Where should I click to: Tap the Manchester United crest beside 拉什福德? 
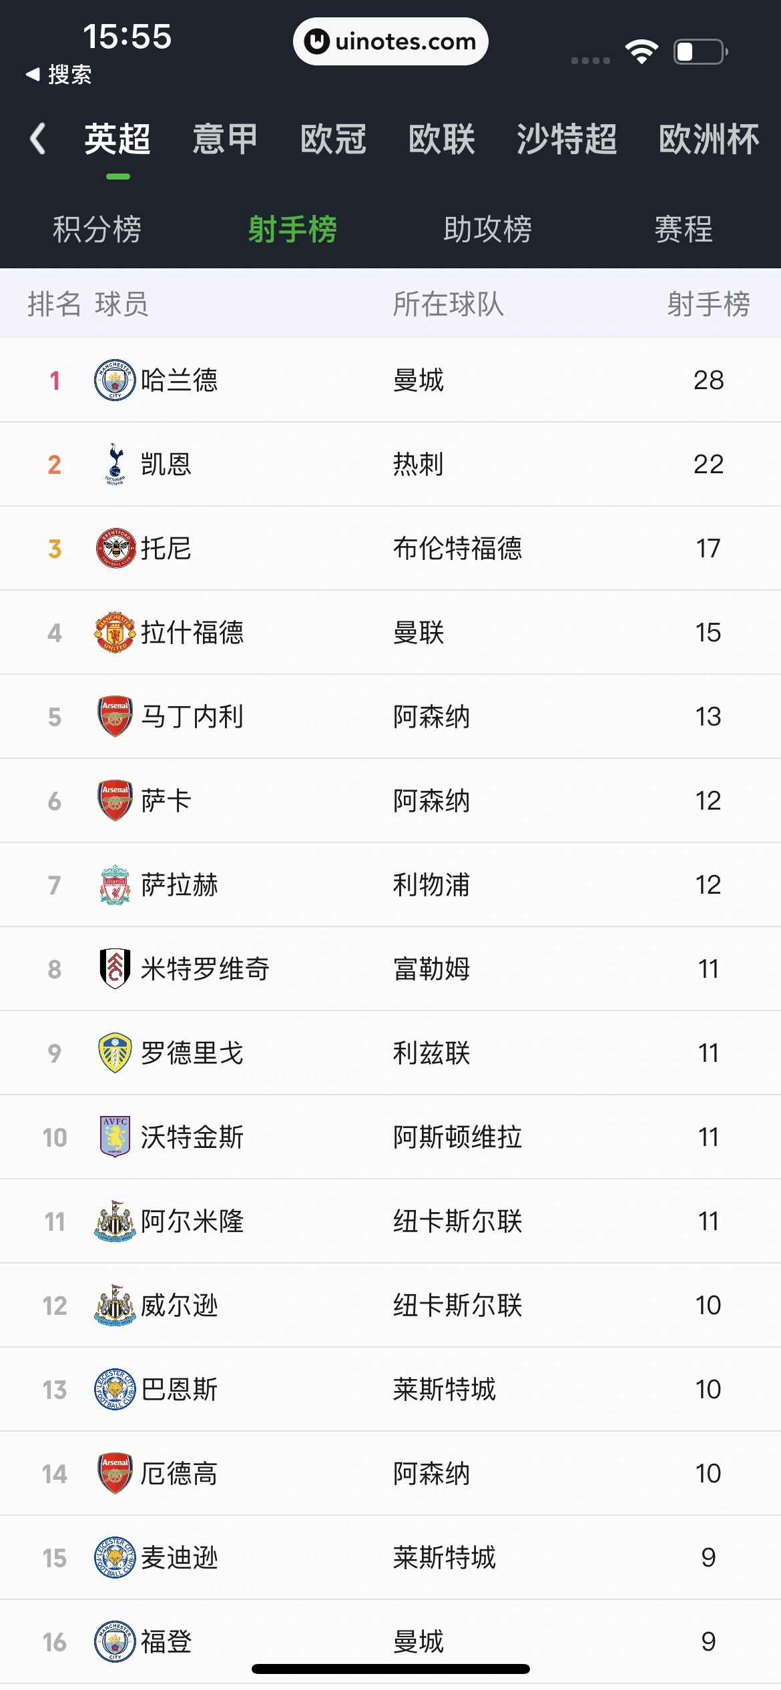pos(115,632)
